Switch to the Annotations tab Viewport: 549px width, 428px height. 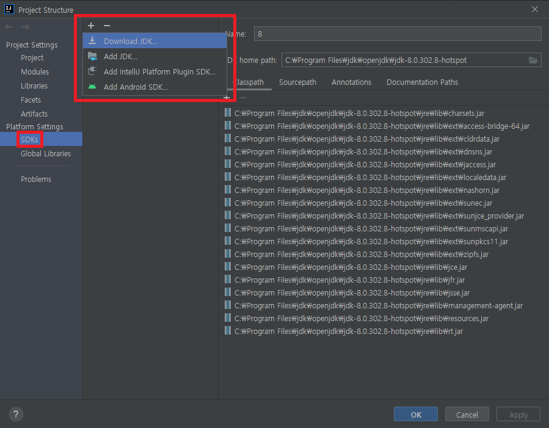click(x=351, y=82)
